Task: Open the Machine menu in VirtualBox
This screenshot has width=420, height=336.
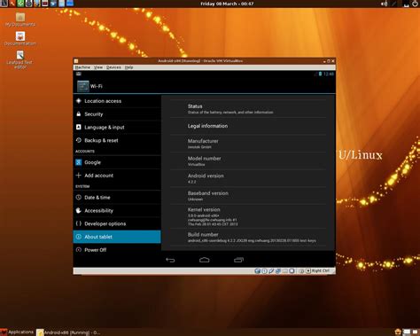Action: tap(82, 67)
